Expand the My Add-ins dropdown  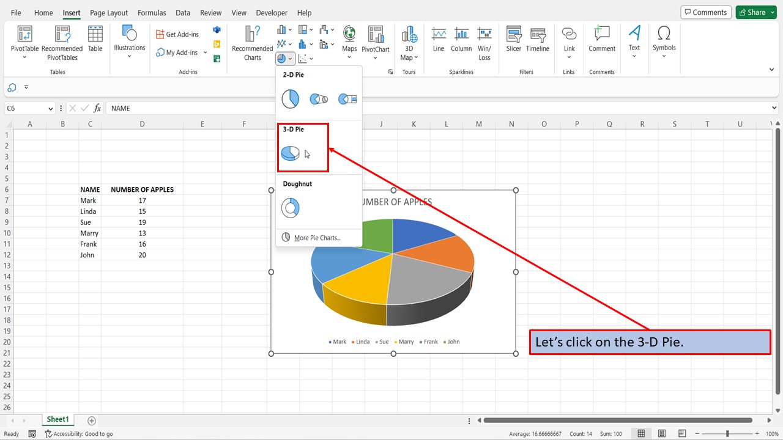coord(204,53)
